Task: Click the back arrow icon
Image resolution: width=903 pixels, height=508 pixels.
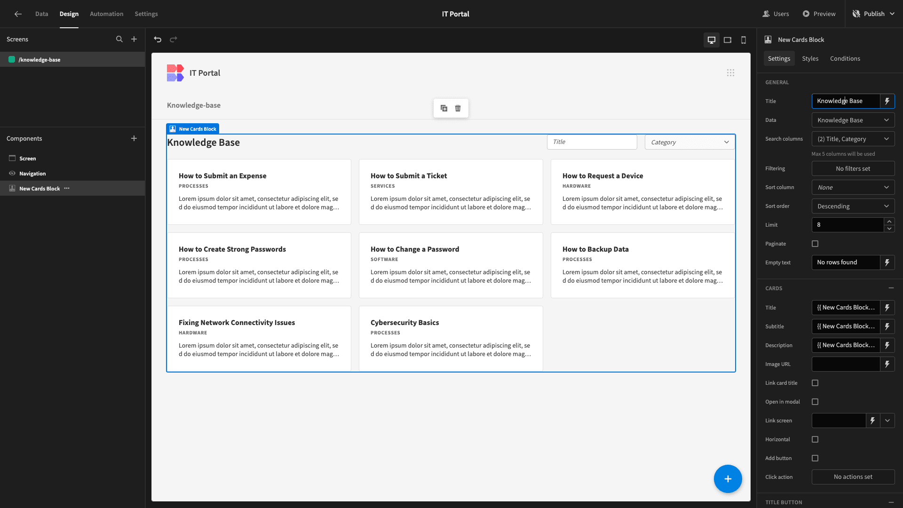Action: pos(18,14)
